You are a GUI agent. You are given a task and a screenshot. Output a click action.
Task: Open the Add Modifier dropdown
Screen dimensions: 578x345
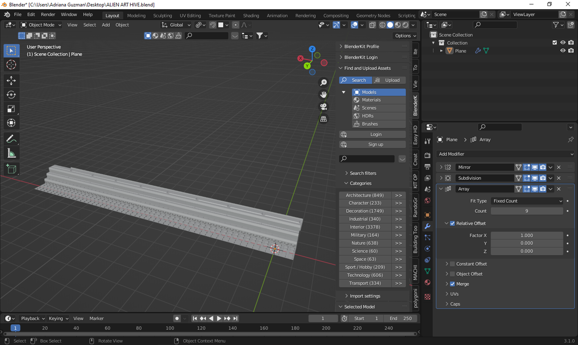[505, 154]
